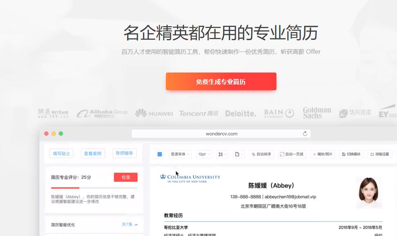
Task: Click the line spacing icon in toolbar
Action: coord(220,154)
